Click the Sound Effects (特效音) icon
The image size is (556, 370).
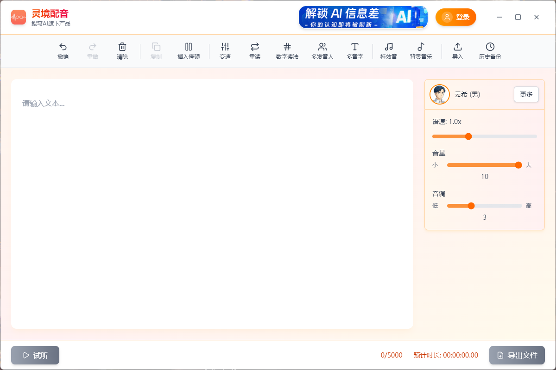coord(388,51)
